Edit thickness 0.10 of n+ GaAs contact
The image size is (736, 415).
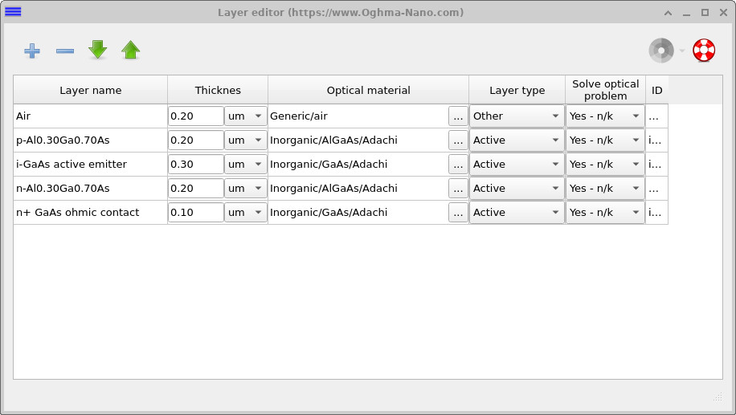196,212
